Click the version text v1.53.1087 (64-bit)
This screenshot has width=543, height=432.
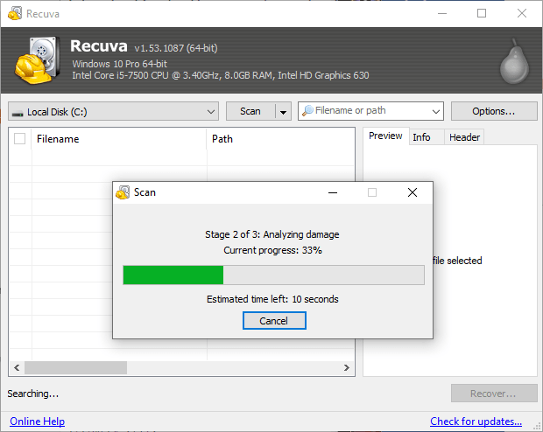point(176,48)
